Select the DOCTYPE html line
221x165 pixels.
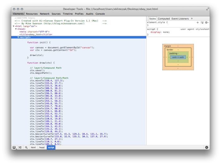[x=25, y=18]
